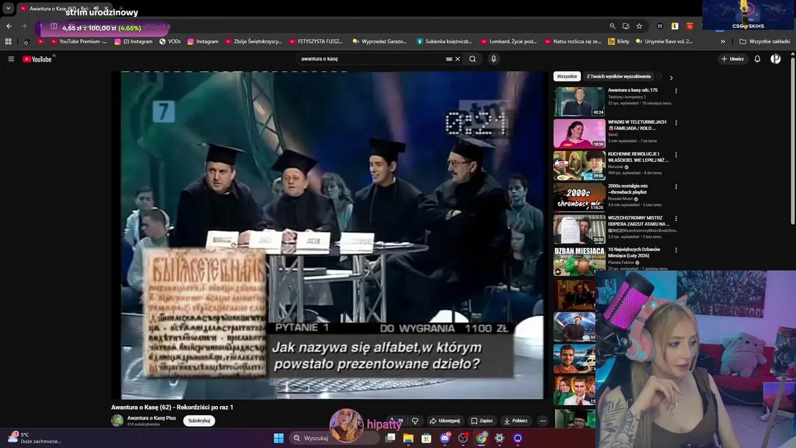The width and height of the screenshot is (796, 448).
Task: Share the video with Udostępnij
Action: 445,421
